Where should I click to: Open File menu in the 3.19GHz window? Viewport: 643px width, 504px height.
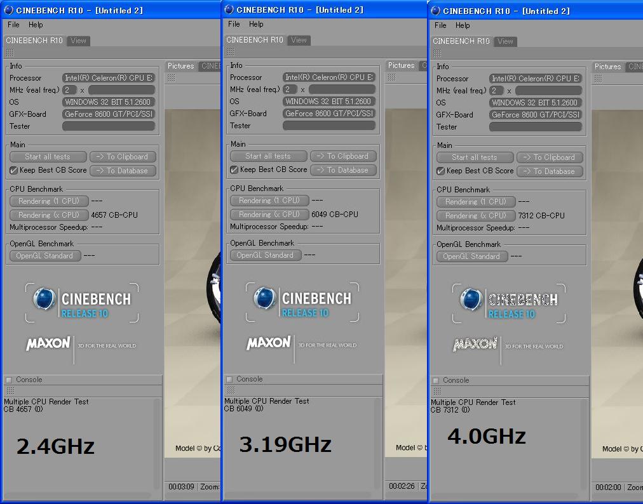[234, 24]
